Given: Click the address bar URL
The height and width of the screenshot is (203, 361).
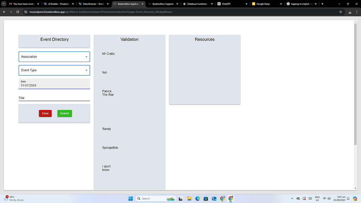Looking at the screenshot, I should (x=100, y=12).
